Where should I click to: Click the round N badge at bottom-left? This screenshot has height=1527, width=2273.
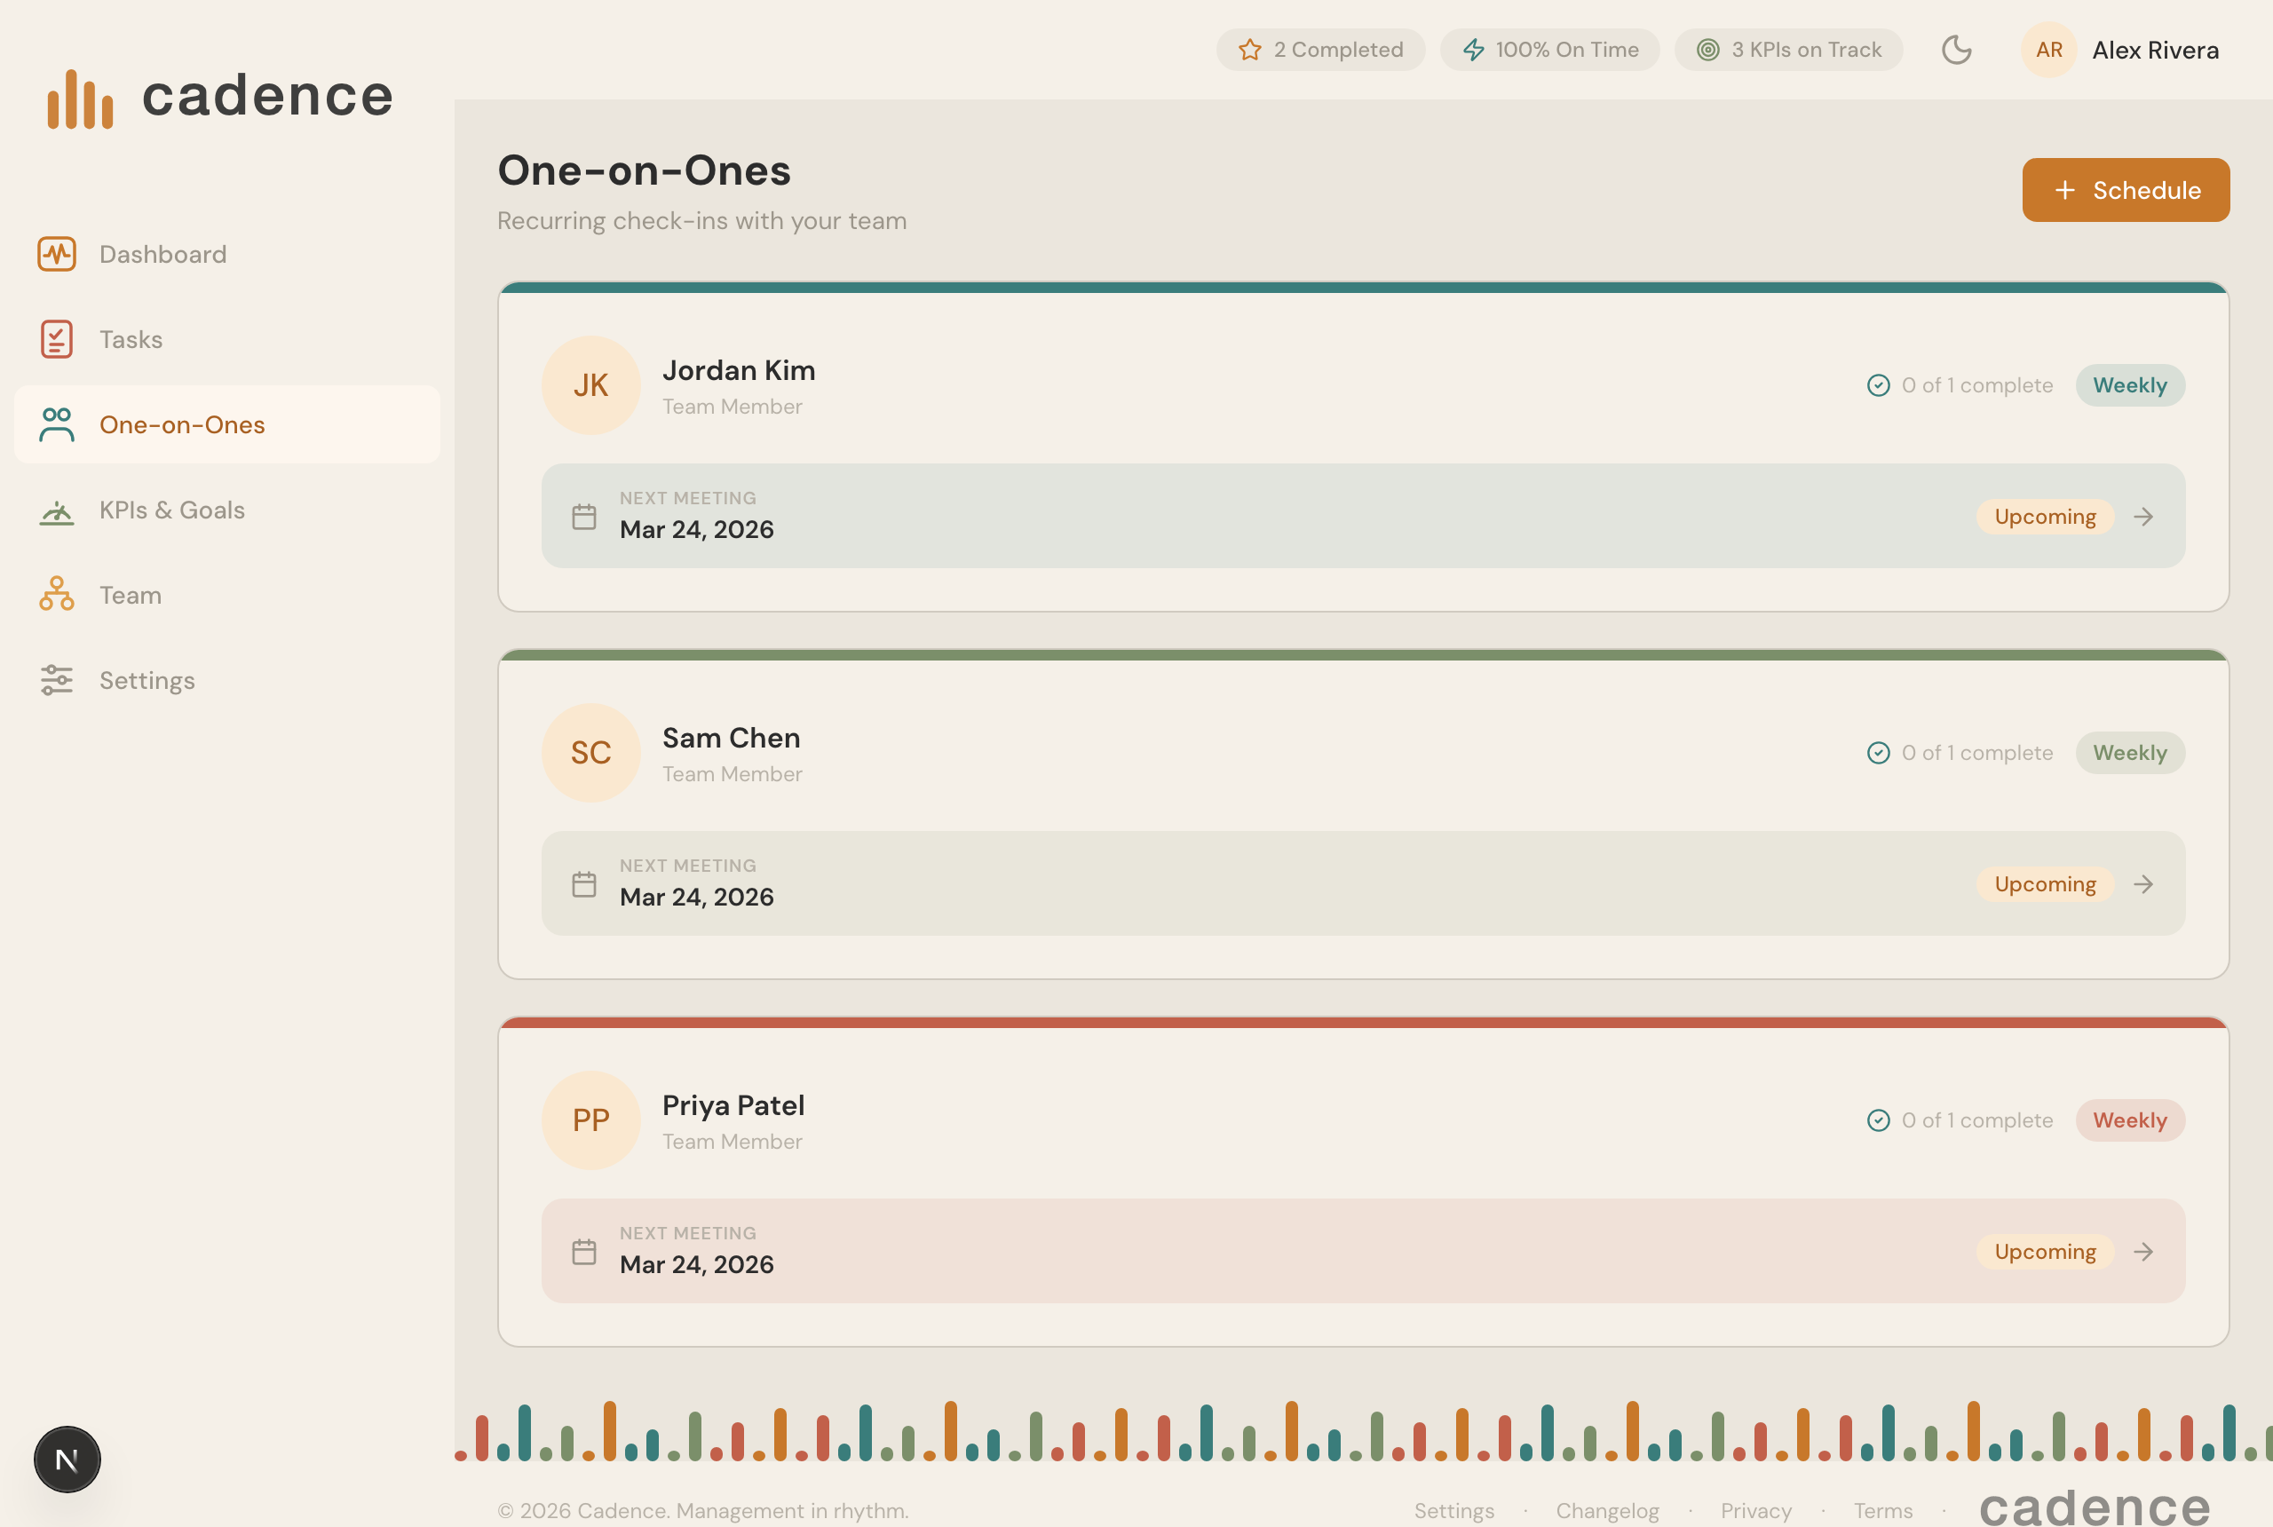(x=67, y=1459)
